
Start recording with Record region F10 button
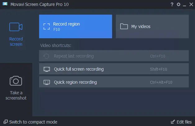point(75,26)
